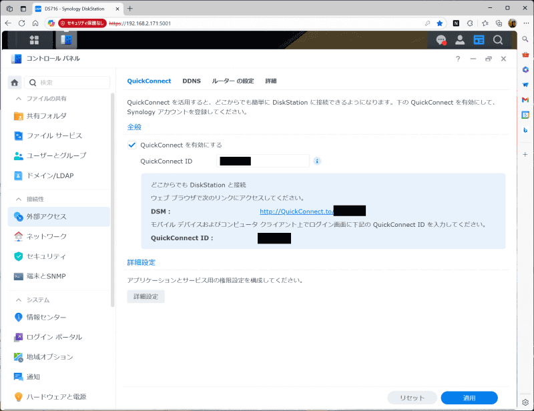Viewport: 534px width, 411px height.
Task: Click the help question mark icon
Action: tap(457, 59)
